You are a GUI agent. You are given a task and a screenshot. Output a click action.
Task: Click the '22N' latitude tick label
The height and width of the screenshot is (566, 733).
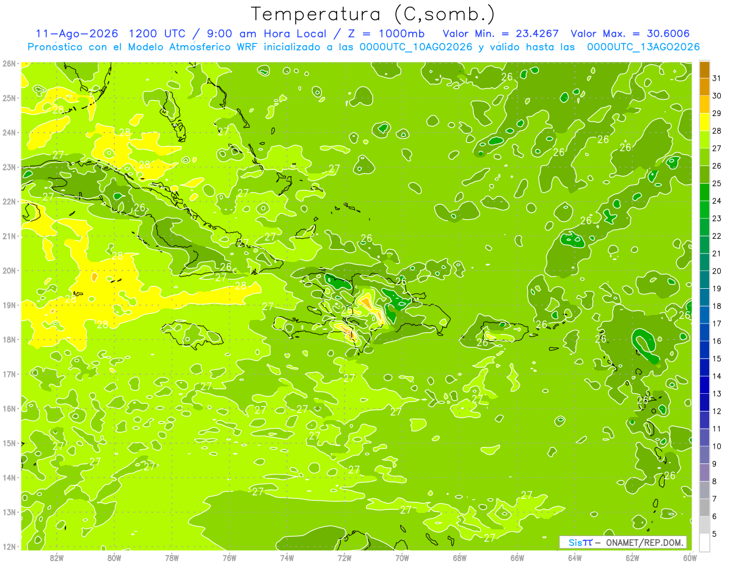(x=9, y=201)
